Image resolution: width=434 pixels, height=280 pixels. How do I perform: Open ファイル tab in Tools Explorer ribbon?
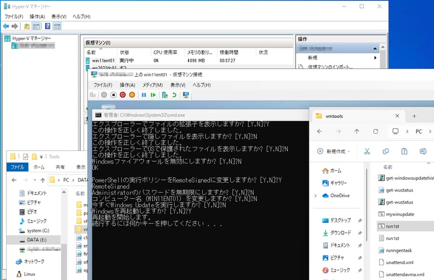pyautogui.click(x=18, y=167)
